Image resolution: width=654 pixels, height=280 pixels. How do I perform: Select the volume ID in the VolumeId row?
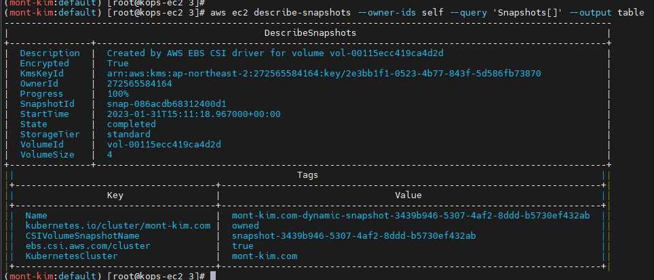coord(165,145)
